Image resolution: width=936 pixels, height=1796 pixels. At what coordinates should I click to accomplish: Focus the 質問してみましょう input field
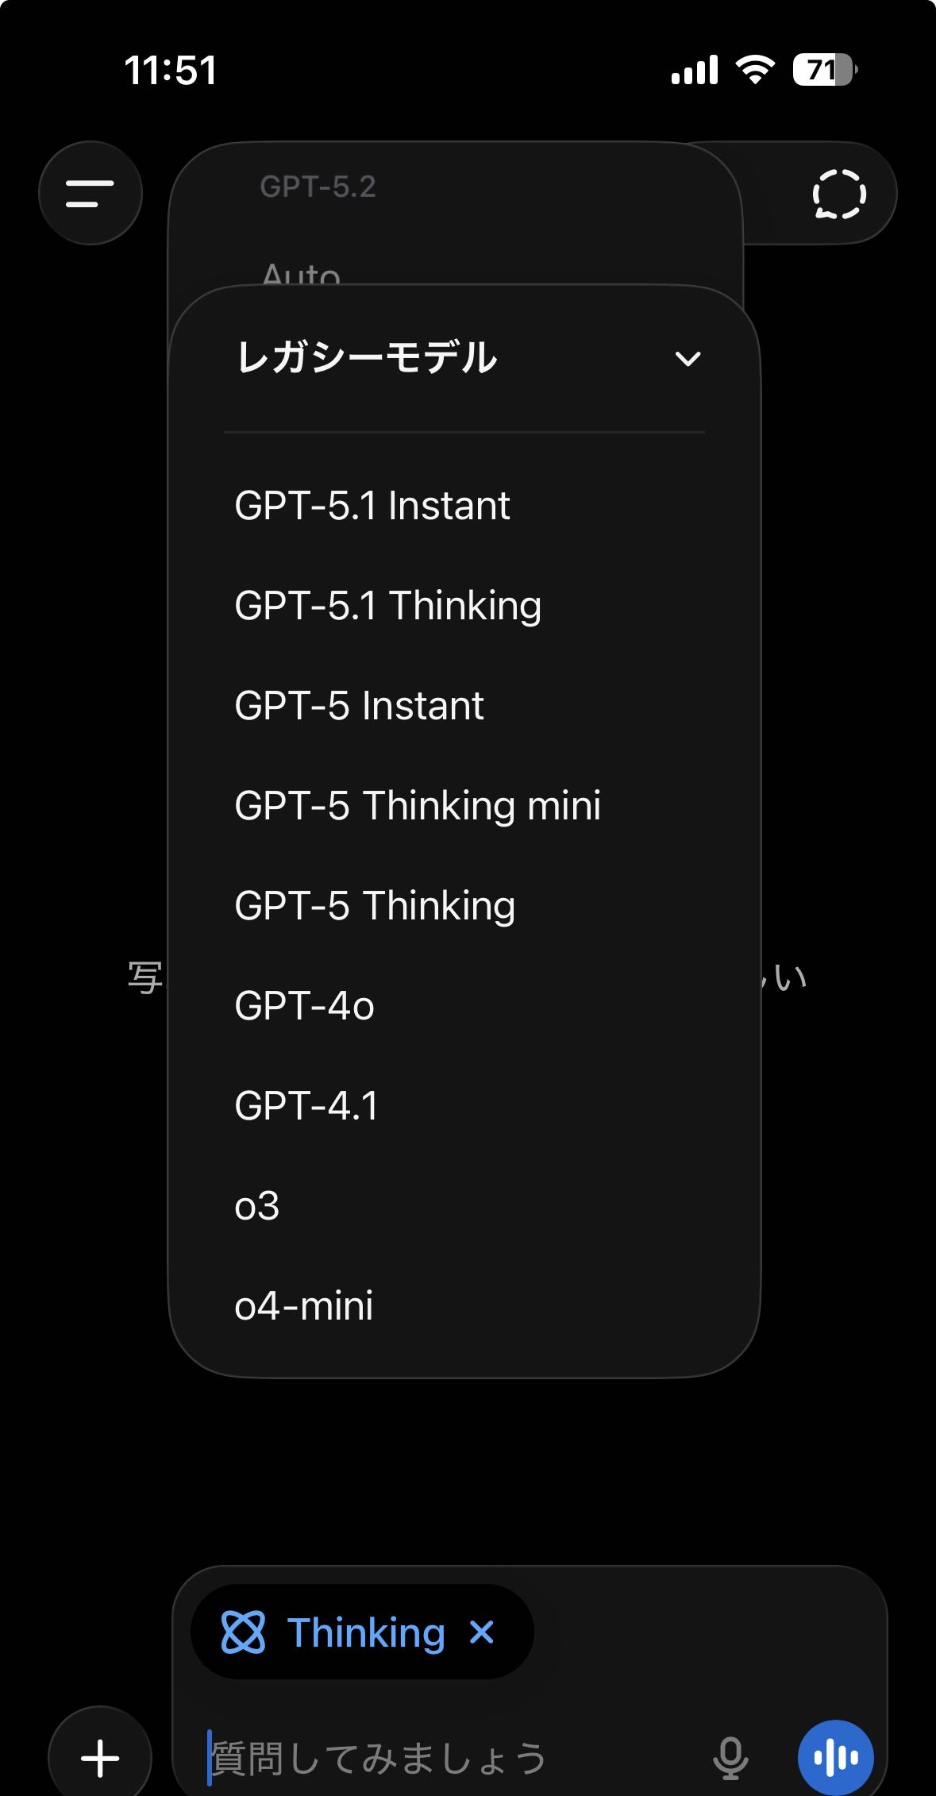[x=445, y=1757]
